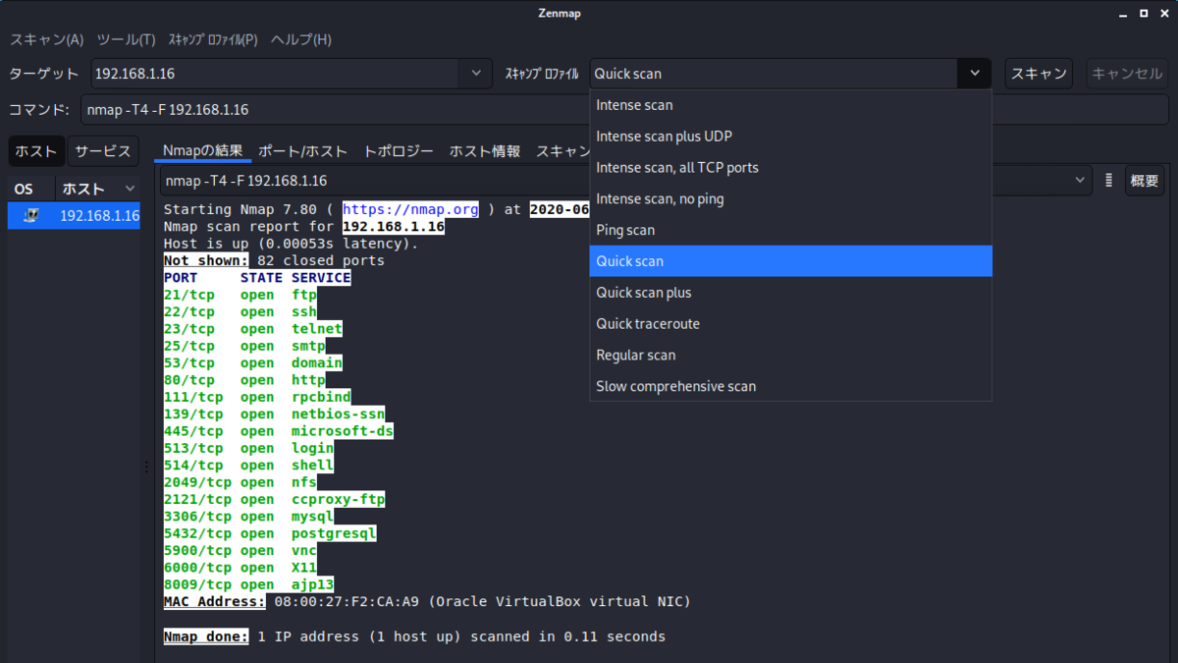1178x663 pixels.
Task: Click the output options icon beside 概要
Action: point(1108,181)
